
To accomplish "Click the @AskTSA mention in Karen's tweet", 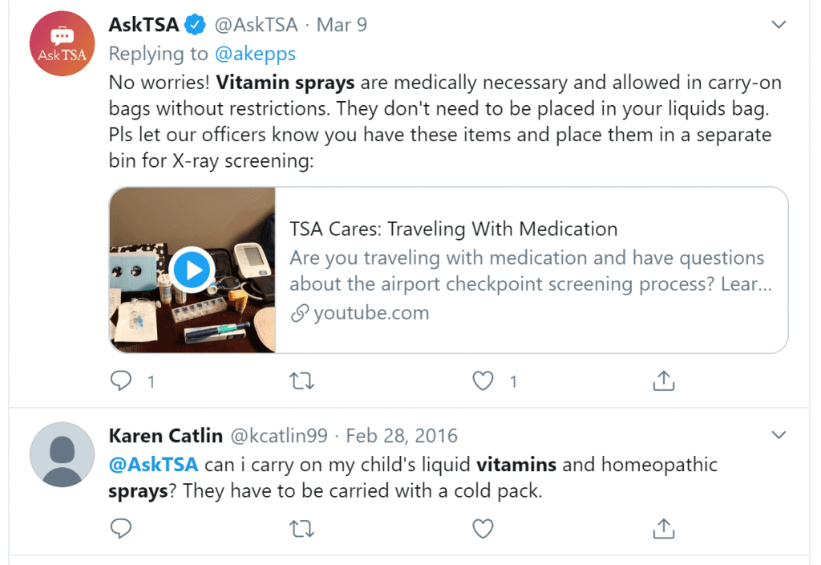I will pyautogui.click(x=153, y=465).
